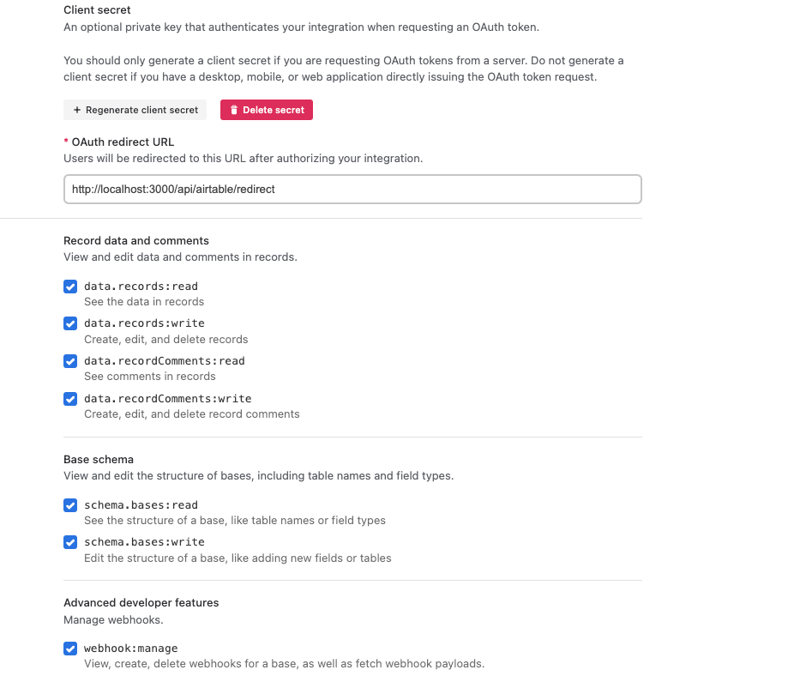Uncheck the data.recordComments:write checkbox
Viewport: 788px width, 682px height.
[70, 399]
